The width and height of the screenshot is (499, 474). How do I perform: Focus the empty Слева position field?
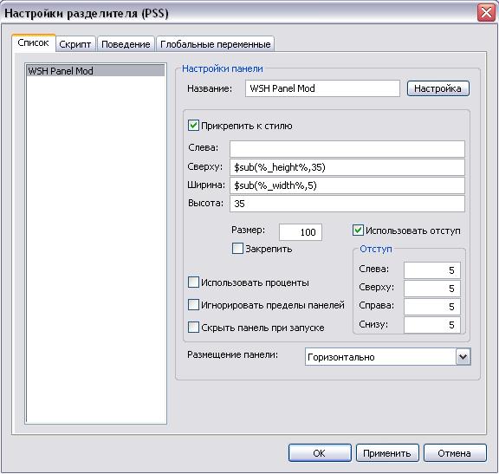347,149
